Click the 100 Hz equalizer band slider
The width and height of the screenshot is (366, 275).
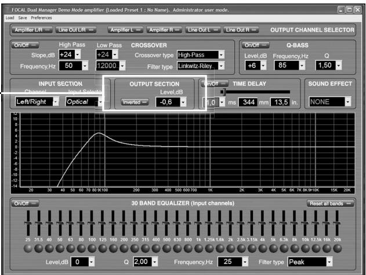point(92,223)
